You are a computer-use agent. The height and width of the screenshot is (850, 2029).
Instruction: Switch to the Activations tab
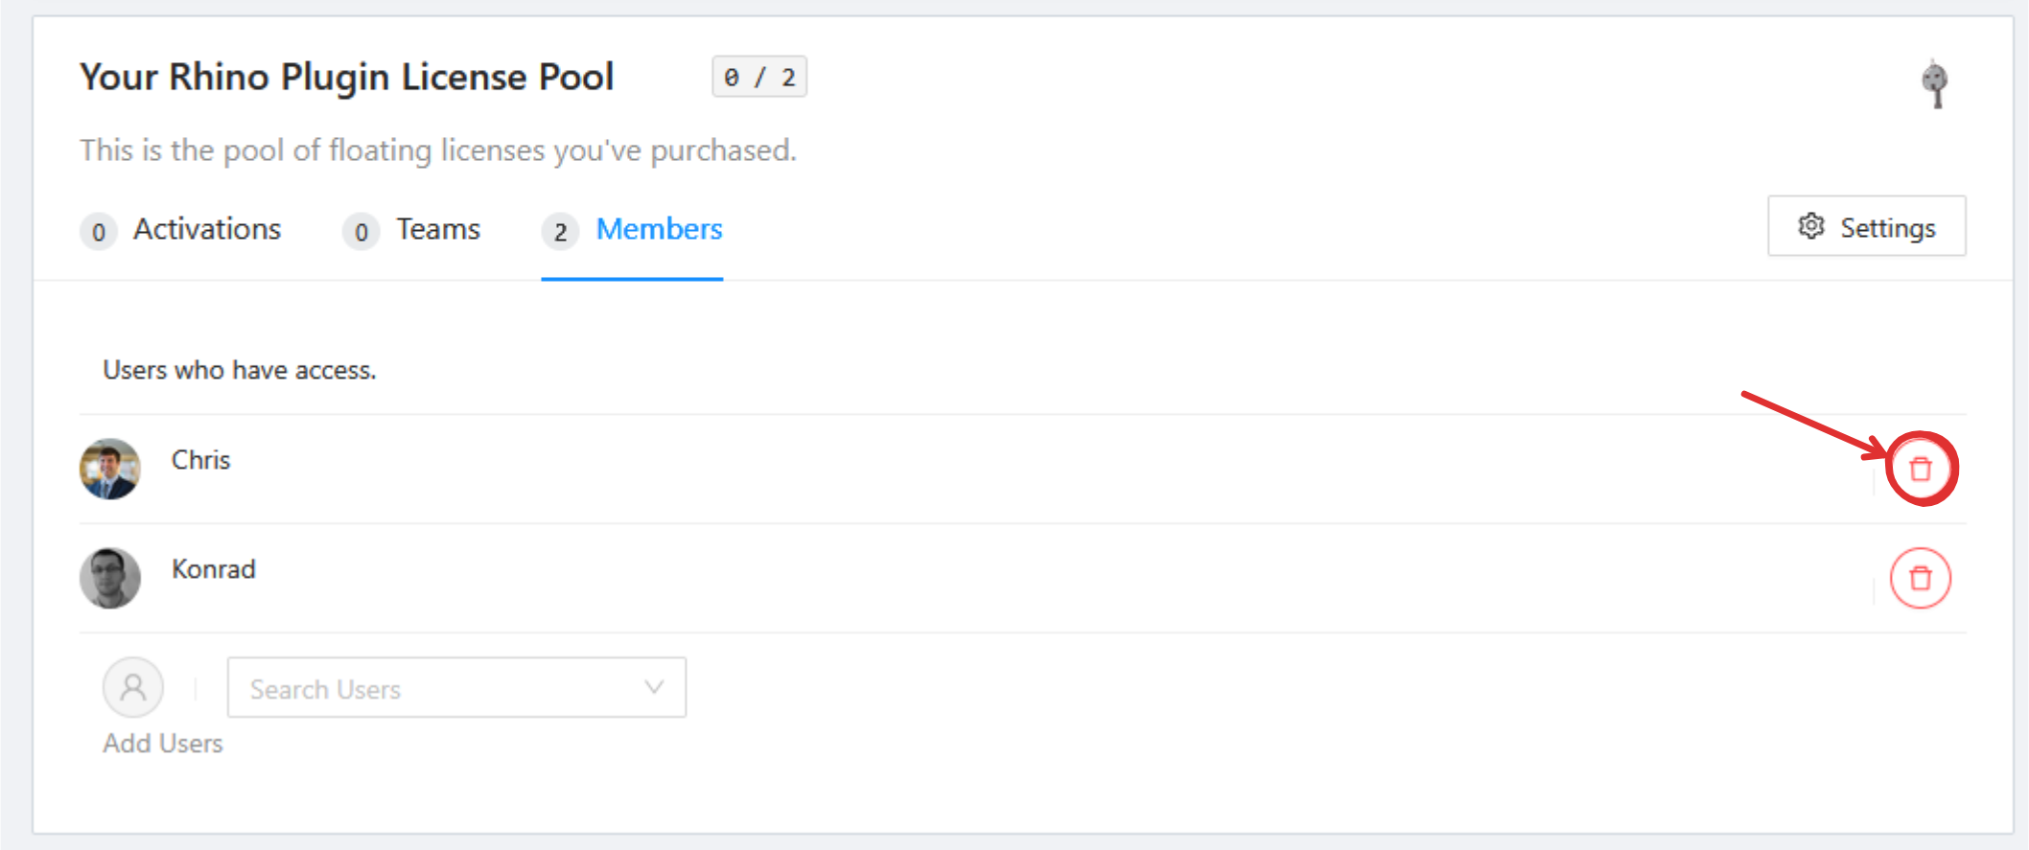[x=207, y=230]
